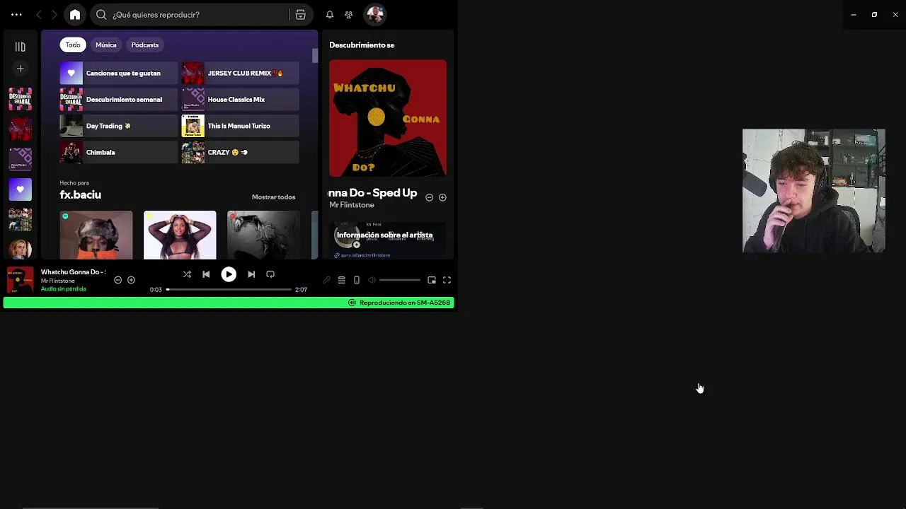
Task: Seek in the song progress bar
Action: (229, 290)
